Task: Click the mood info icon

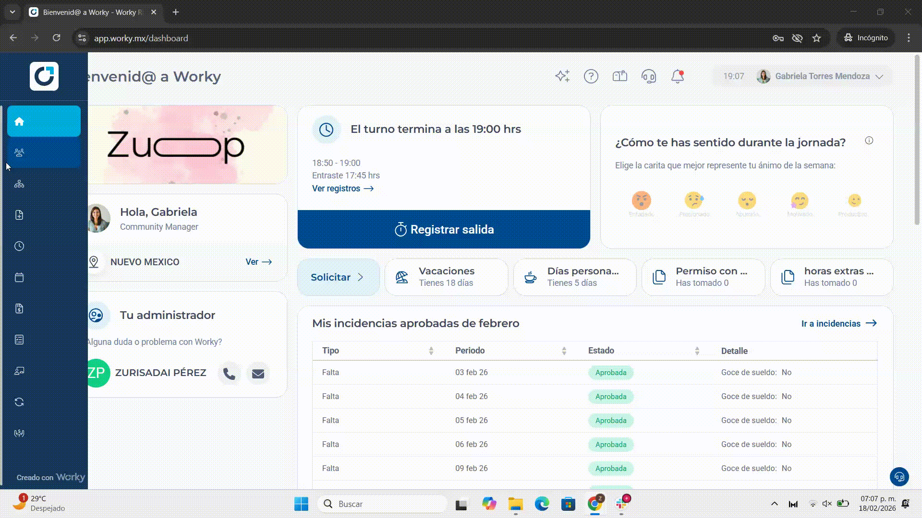Action: (x=869, y=141)
